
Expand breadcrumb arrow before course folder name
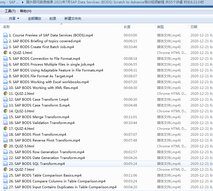coord(23,2)
